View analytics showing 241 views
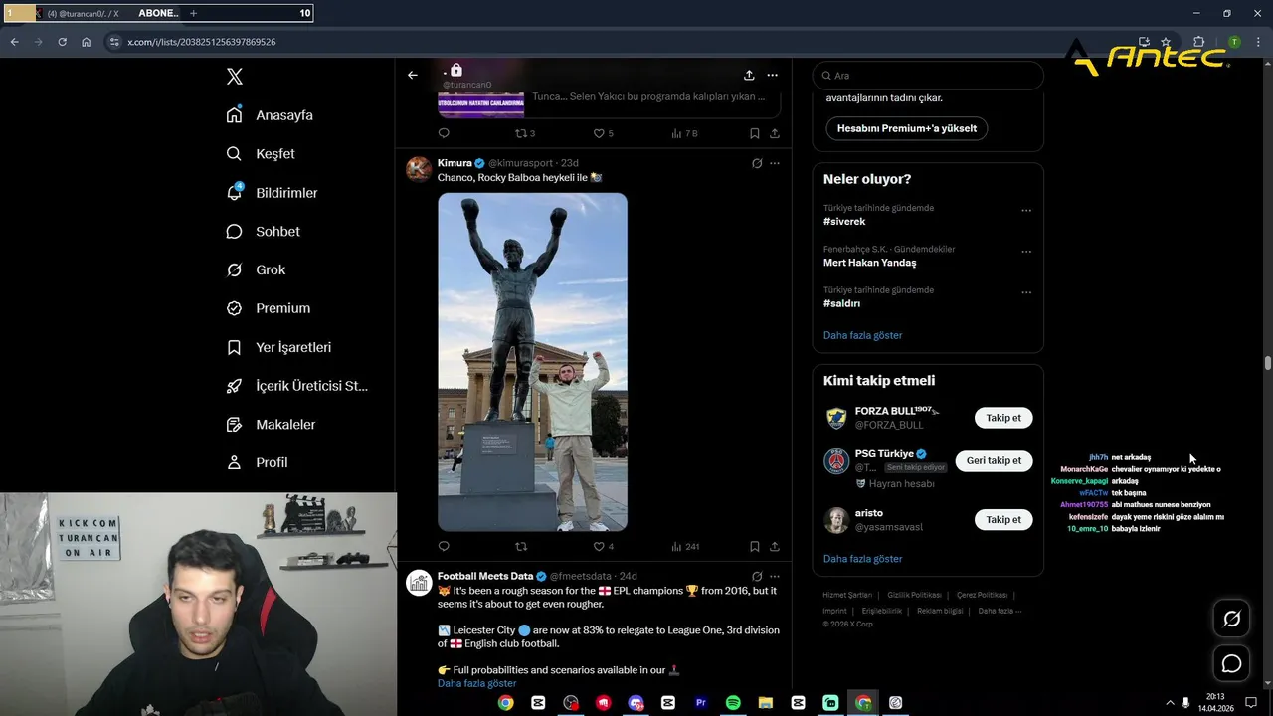 (685, 546)
